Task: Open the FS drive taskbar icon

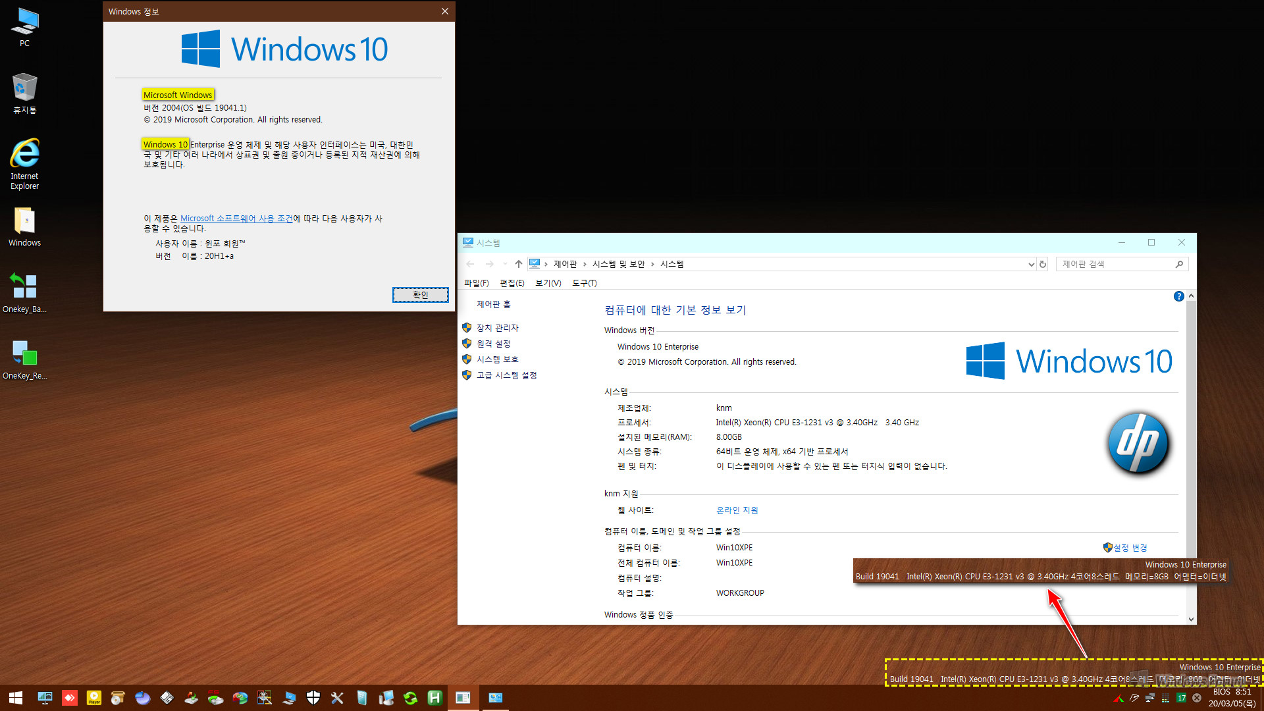Action: (216, 698)
